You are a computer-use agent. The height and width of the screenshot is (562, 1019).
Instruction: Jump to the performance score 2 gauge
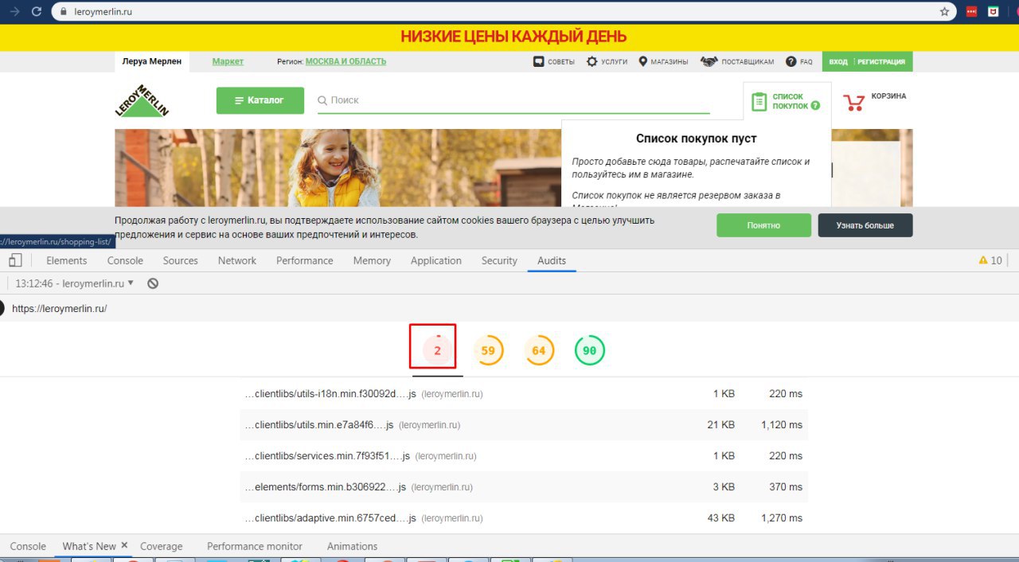pos(437,350)
